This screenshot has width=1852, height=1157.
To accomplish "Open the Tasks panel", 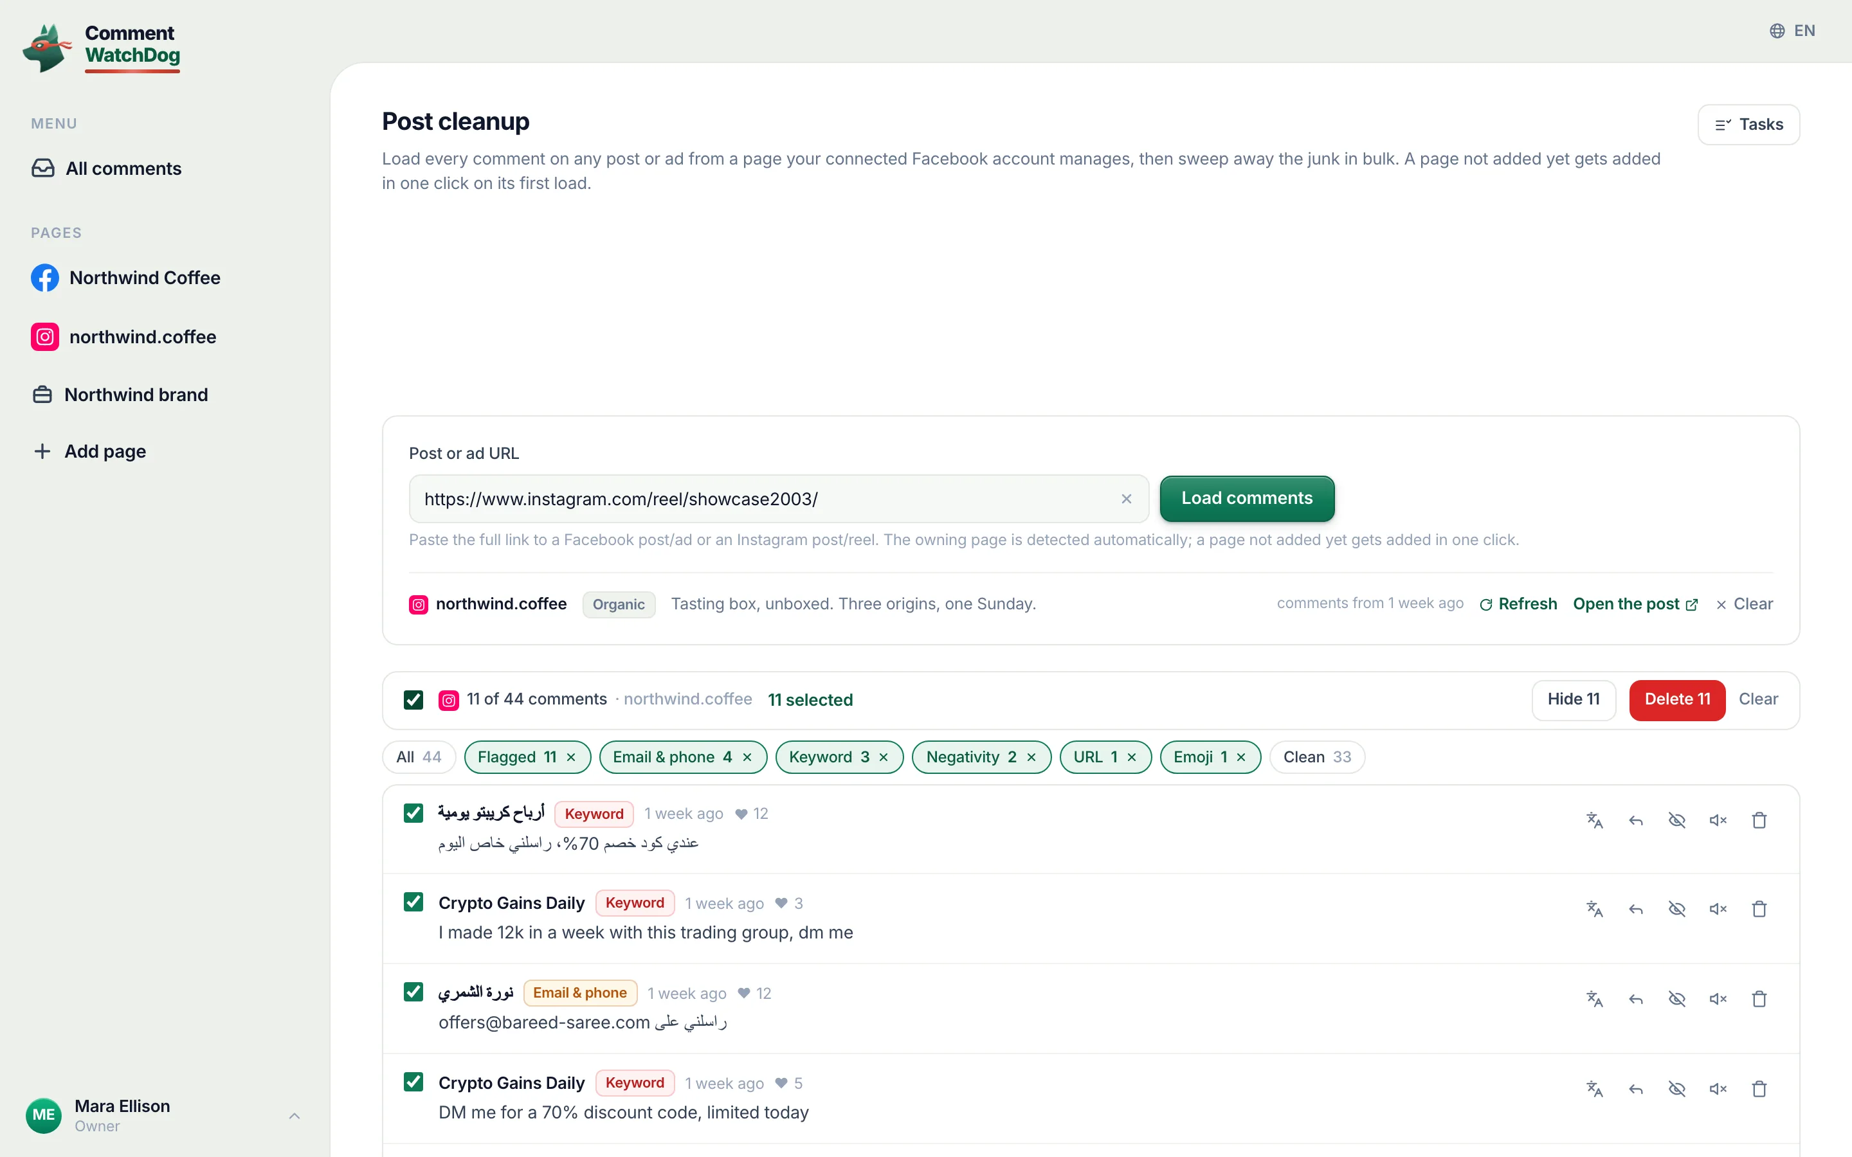I will click(x=1748, y=125).
